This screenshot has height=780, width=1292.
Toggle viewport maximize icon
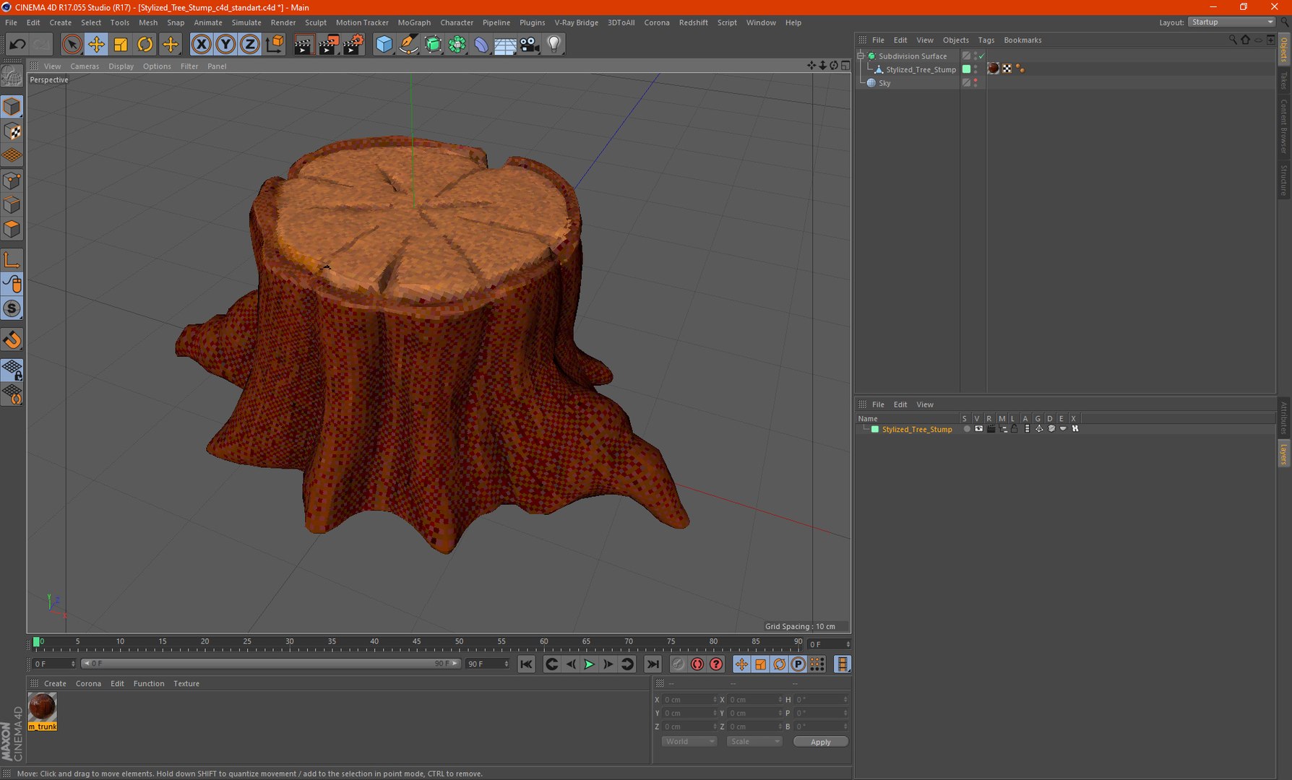tap(845, 66)
